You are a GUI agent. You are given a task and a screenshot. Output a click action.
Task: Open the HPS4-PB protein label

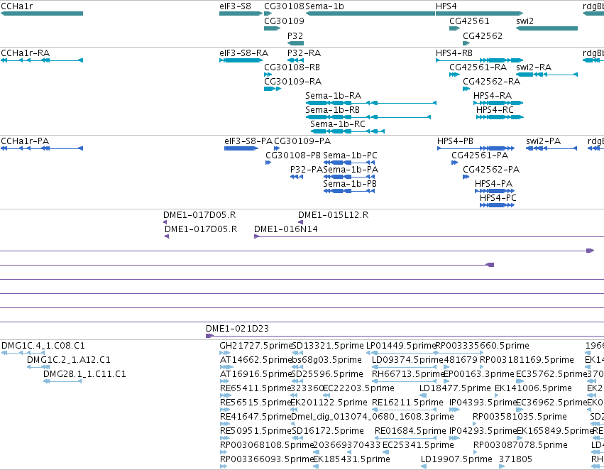455,141
